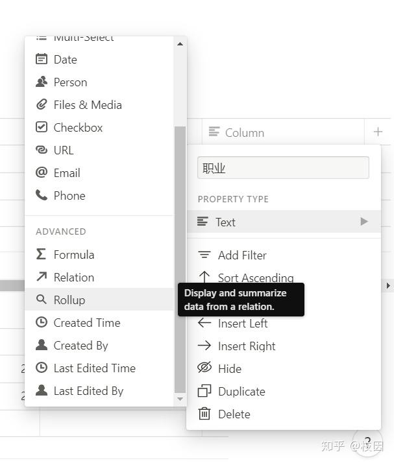Click the Relation arrow icon
The height and width of the screenshot is (463, 394).
[x=42, y=277]
